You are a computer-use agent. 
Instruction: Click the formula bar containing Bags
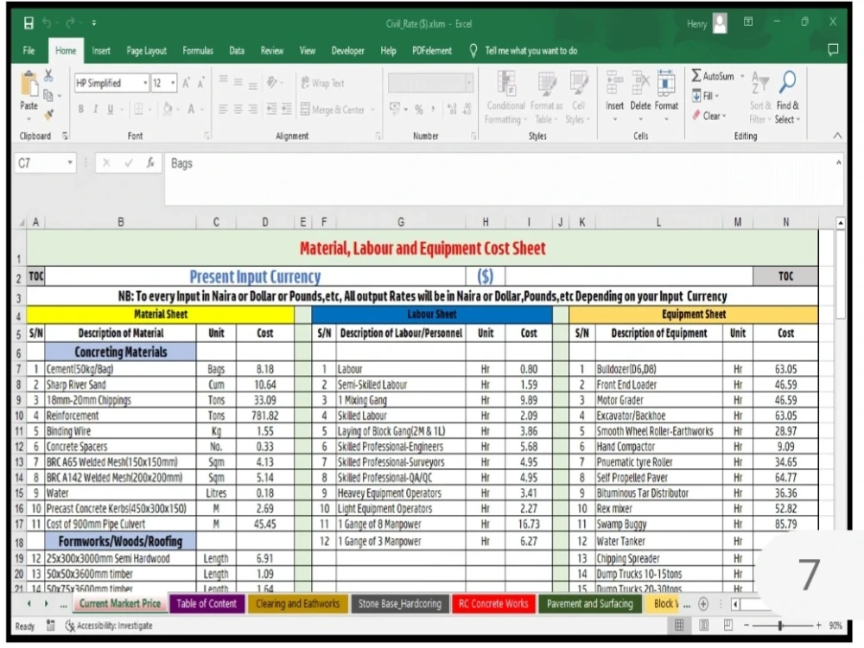point(504,179)
